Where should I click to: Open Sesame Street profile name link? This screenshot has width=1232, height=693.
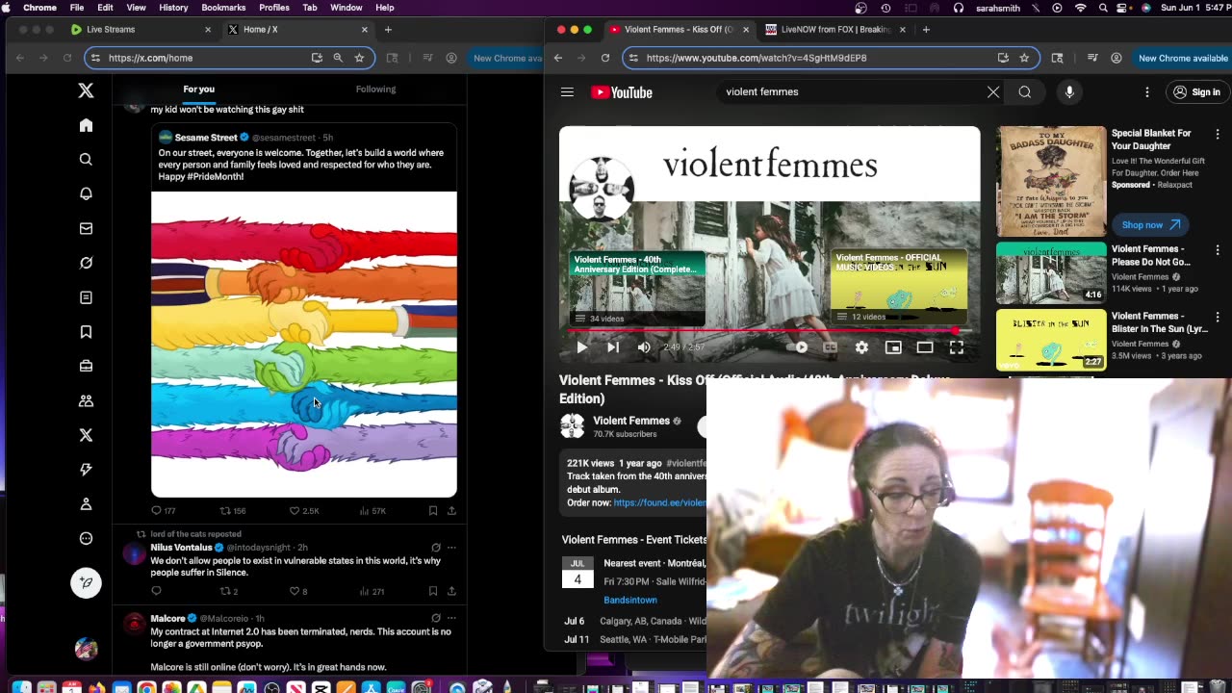206,138
